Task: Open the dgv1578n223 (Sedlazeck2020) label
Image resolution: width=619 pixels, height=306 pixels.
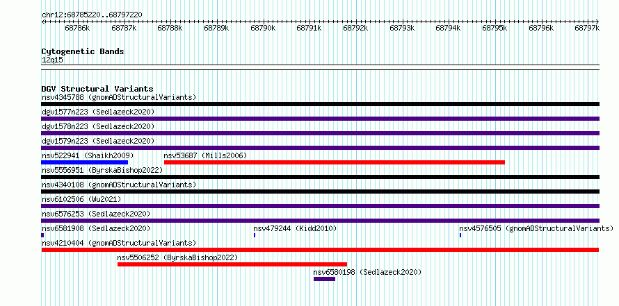Action: point(98,126)
